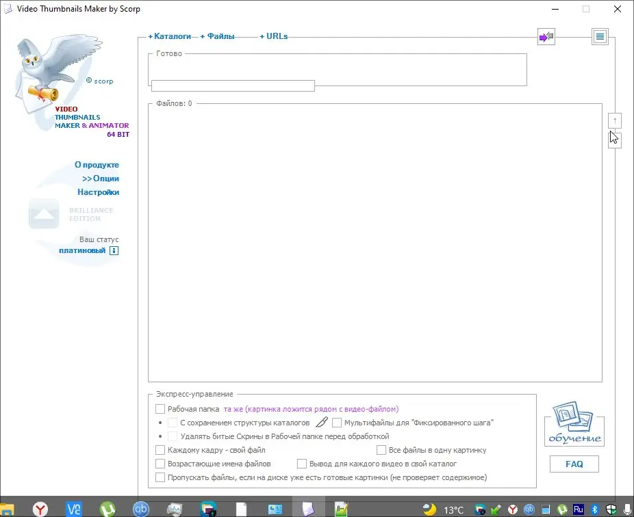
Task: Check Удалять битые Скрины option
Action: (173, 436)
